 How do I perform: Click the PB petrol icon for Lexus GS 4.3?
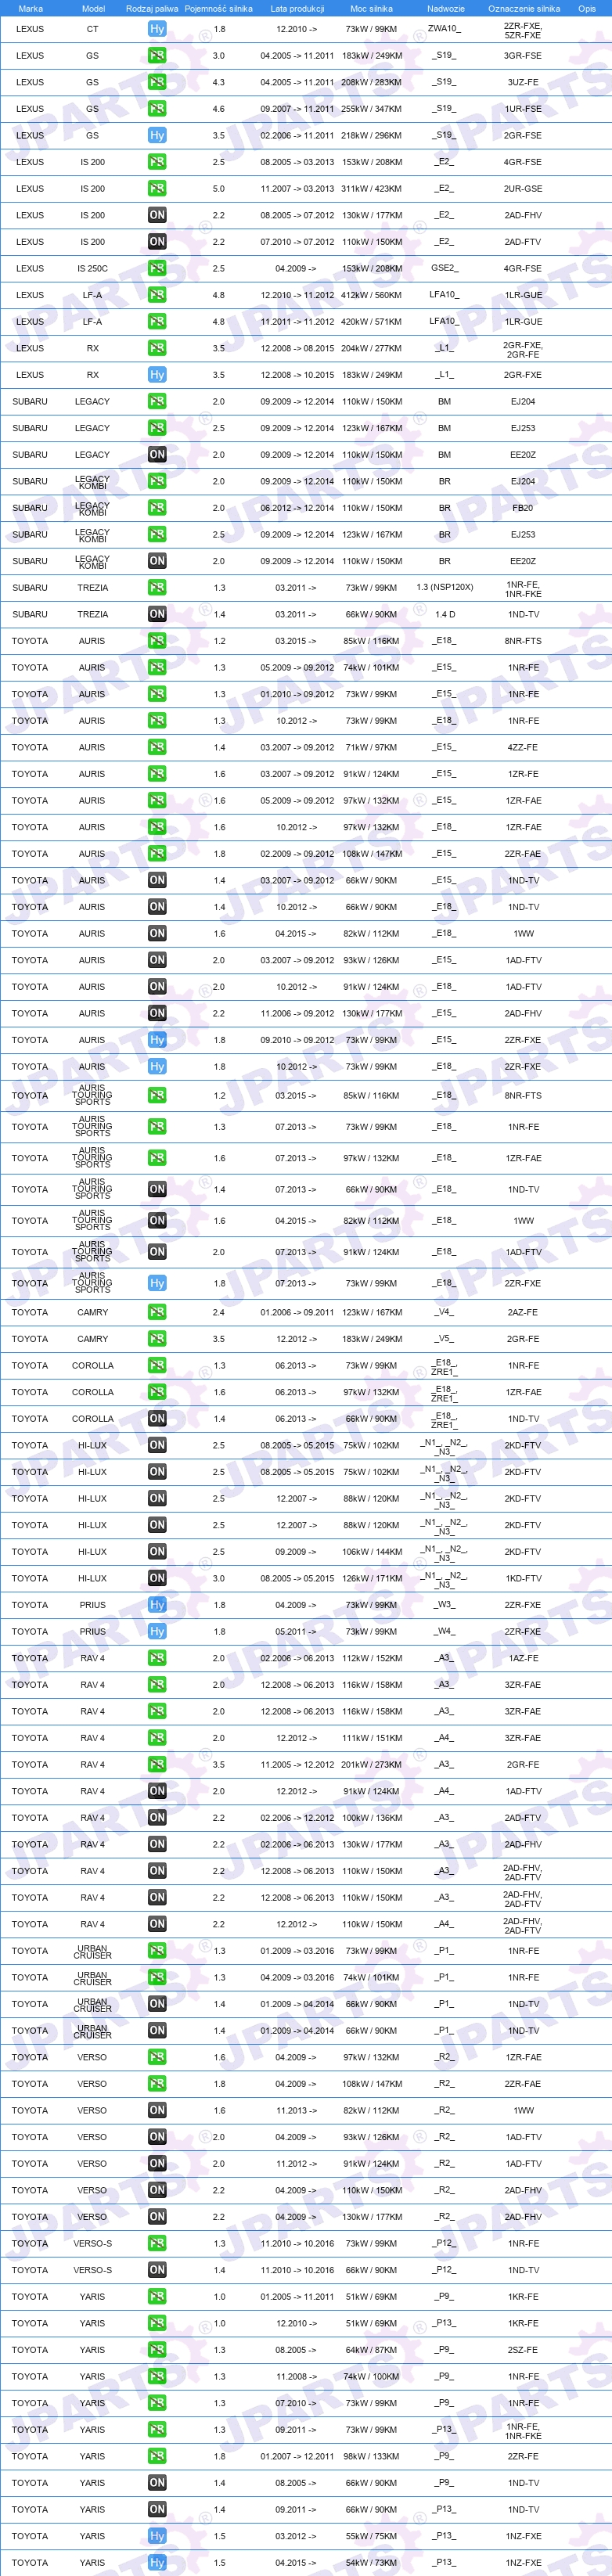point(157,82)
